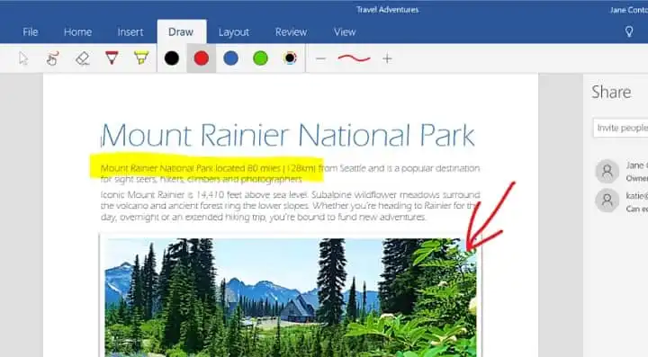This screenshot has height=357, width=648.
Task: Choose the green ink color
Action: [260, 58]
